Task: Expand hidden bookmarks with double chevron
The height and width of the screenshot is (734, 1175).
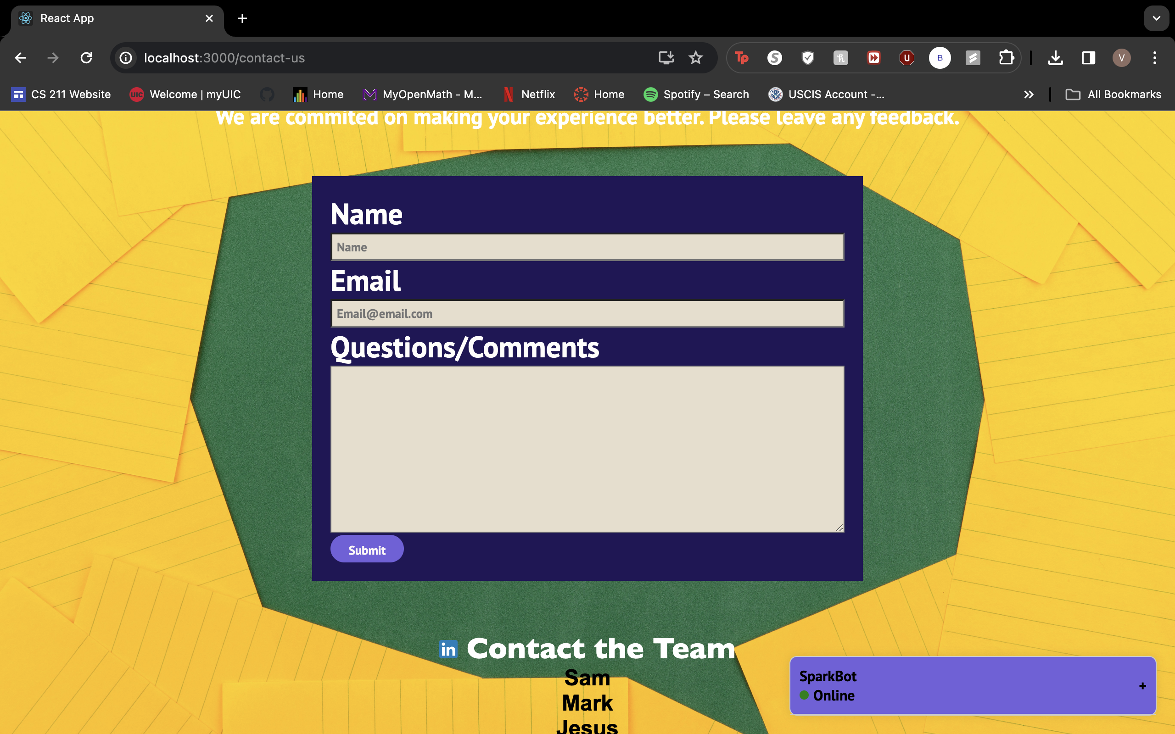Action: [x=1029, y=95]
